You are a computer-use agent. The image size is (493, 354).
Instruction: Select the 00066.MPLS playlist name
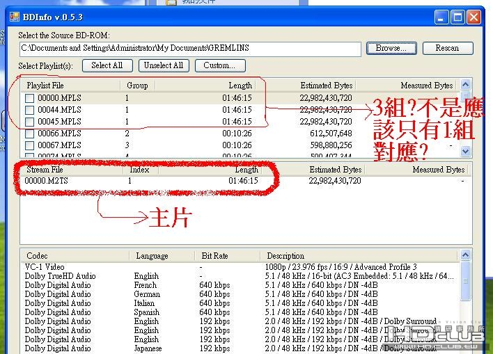point(59,134)
